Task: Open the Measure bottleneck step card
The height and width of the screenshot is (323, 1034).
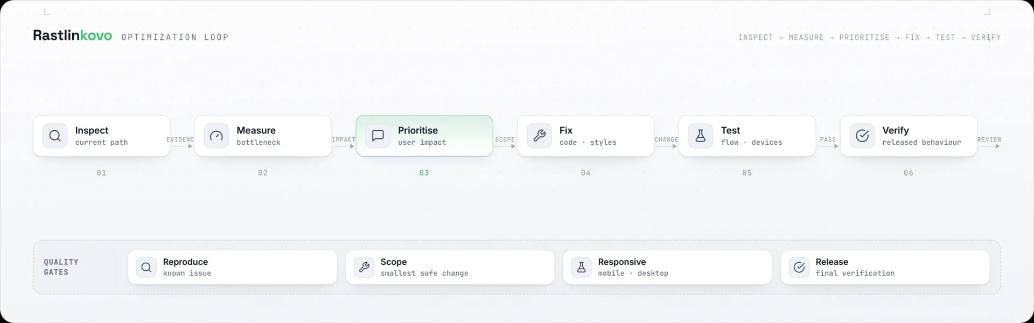Action: pos(263,136)
